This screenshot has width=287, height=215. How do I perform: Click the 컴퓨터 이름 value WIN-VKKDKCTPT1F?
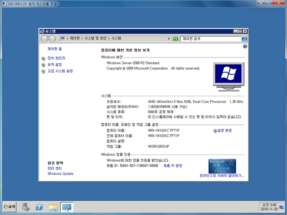[164, 130]
